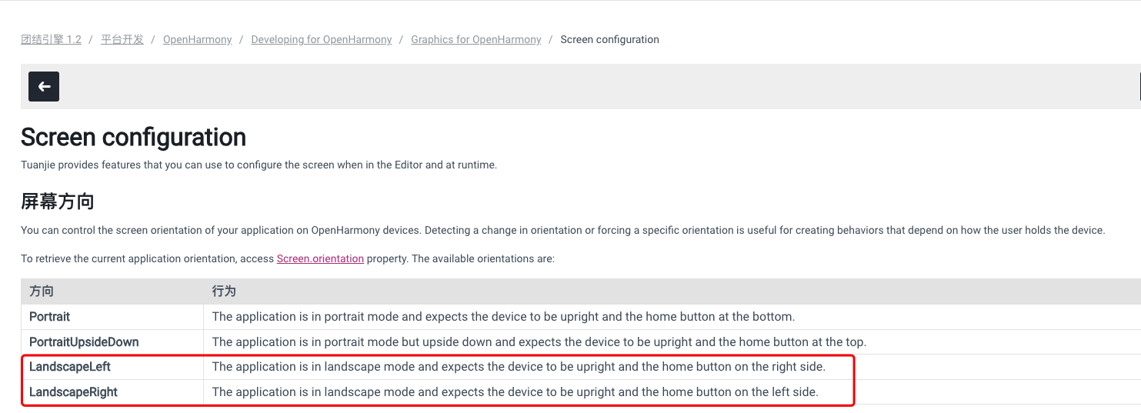Viewport: 1141px width, 413px height.
Task: Click the back arrow button
Action: click(44, 87)
